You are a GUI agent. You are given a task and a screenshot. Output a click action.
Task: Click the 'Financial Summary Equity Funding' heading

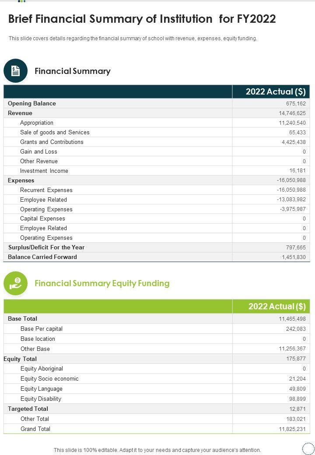click(102, 283)
